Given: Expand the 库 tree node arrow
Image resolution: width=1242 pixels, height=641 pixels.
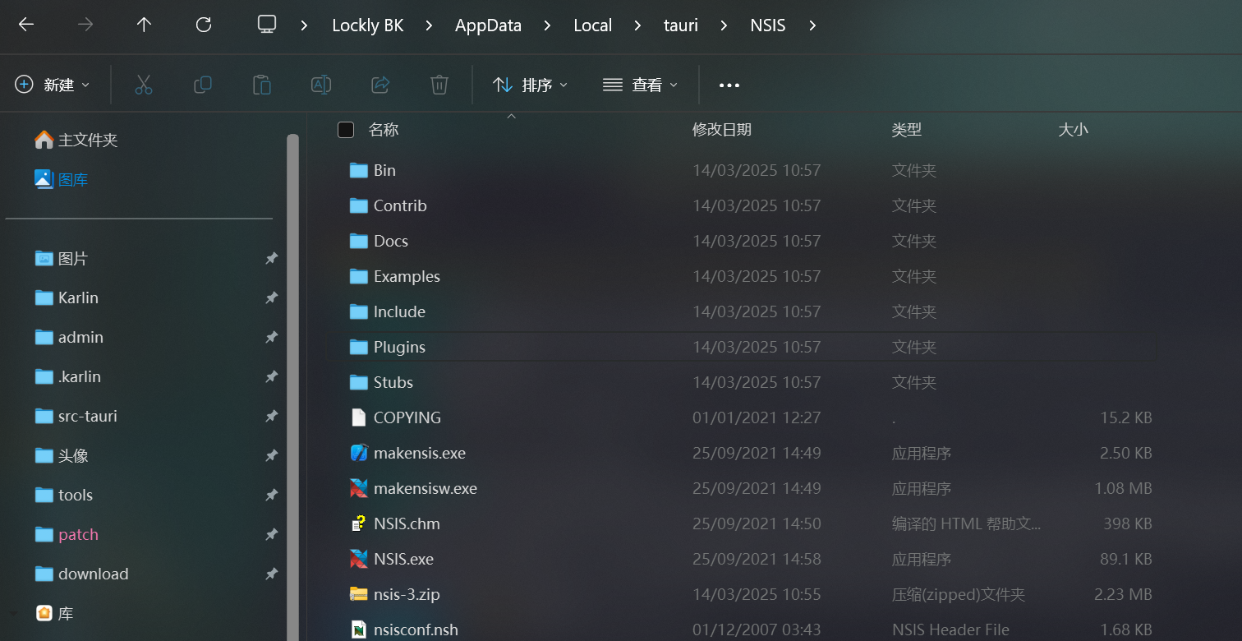Looking at the screenshot, I should [x=13, y=613].
